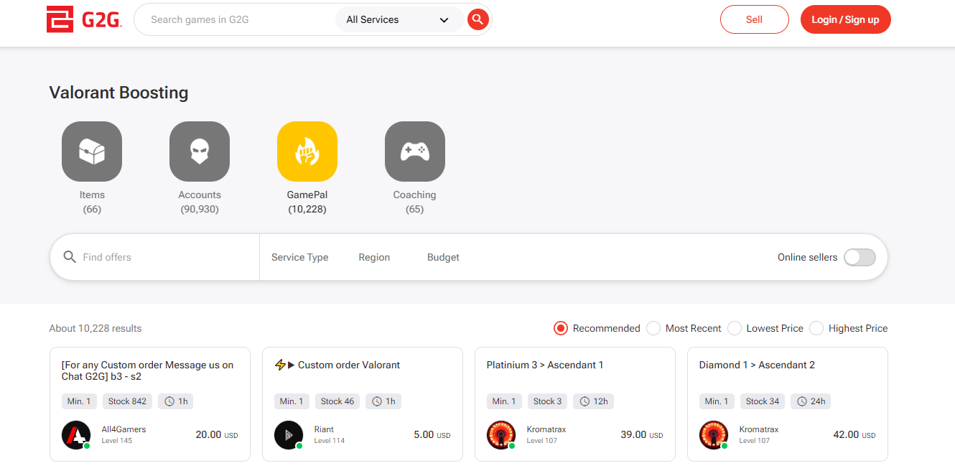955x471 pixels.
Task: Click the 39.00 USD price
Action: [642, 434]
